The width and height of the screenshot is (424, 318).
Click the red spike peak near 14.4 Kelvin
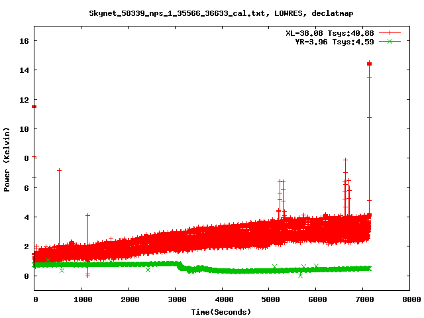(x=369, y=64)
